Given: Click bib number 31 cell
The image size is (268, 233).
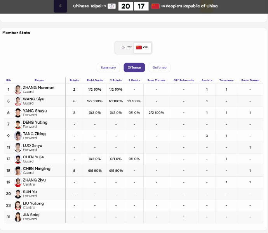Looking at the screenshot, I should pos(9,217).
